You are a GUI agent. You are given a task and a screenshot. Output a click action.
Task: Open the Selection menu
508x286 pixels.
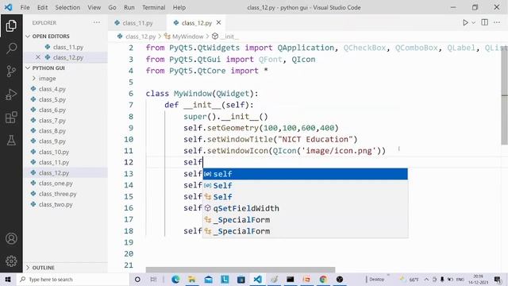pyautogui.click(x=67, y=7)
